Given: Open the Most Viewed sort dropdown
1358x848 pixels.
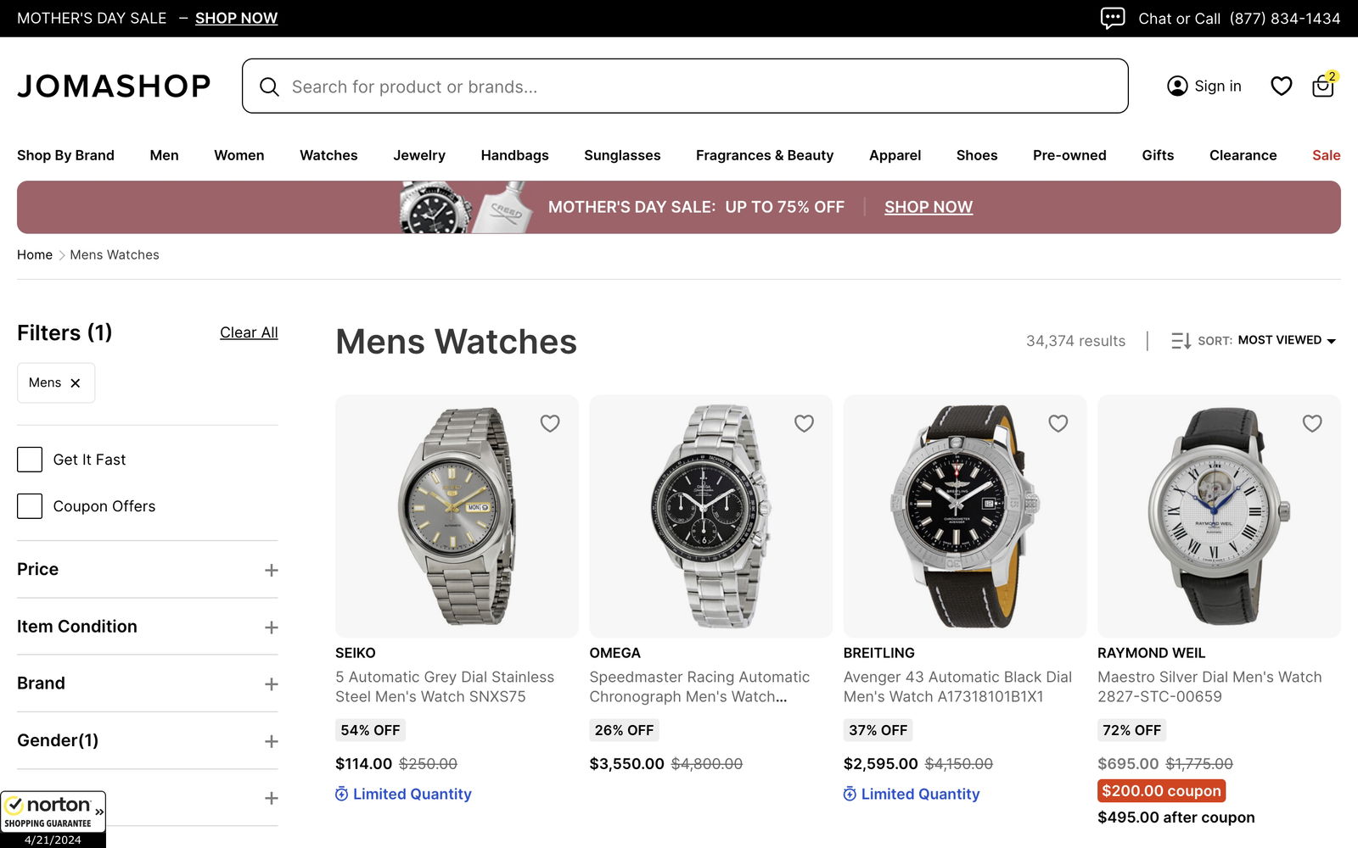Looking at the screenshot, I should click(1287, 340).
